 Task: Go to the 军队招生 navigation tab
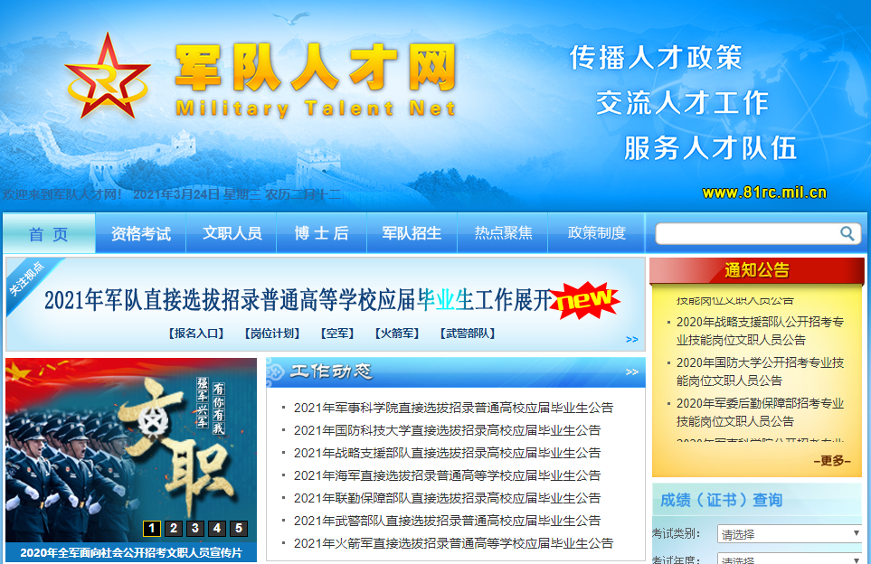412,233
